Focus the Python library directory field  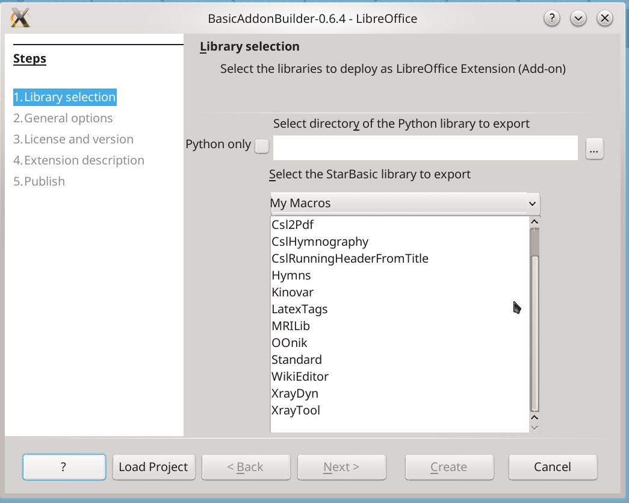point(425,148)
